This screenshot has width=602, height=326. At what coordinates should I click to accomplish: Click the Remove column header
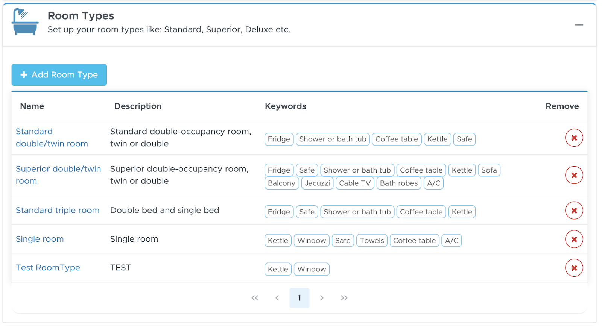click(x=562, y=106)
